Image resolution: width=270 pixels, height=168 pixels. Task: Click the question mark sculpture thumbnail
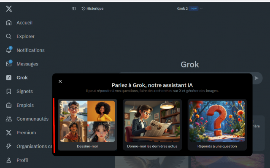217,122
